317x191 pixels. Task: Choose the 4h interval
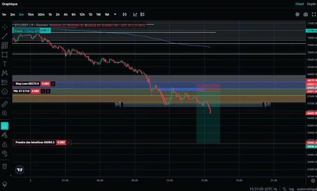point(66,14)
